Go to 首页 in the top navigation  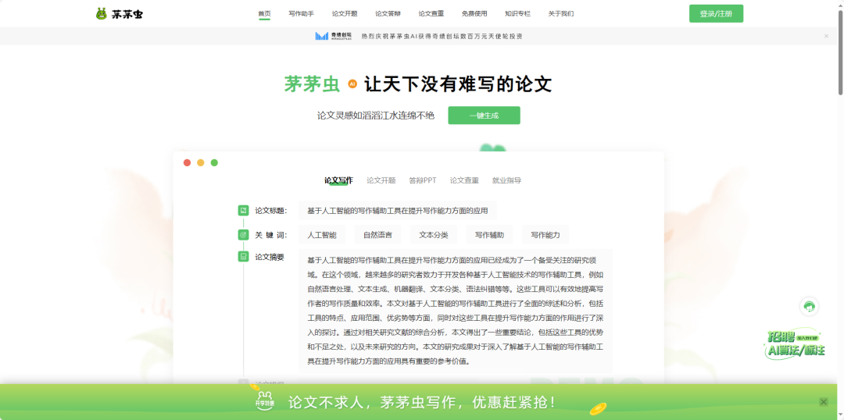coord(264,14)
